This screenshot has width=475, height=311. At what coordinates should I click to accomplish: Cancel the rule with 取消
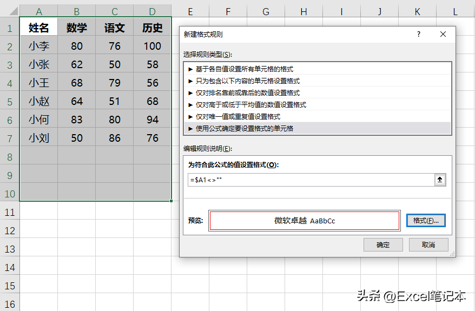coord(428,244)
